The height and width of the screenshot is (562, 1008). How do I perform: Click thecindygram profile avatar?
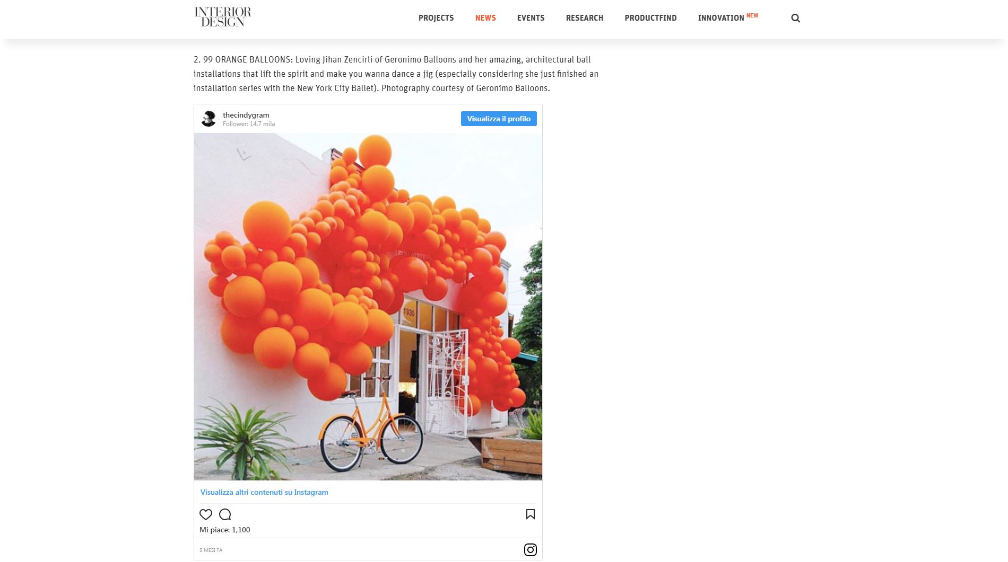point(208,119)
